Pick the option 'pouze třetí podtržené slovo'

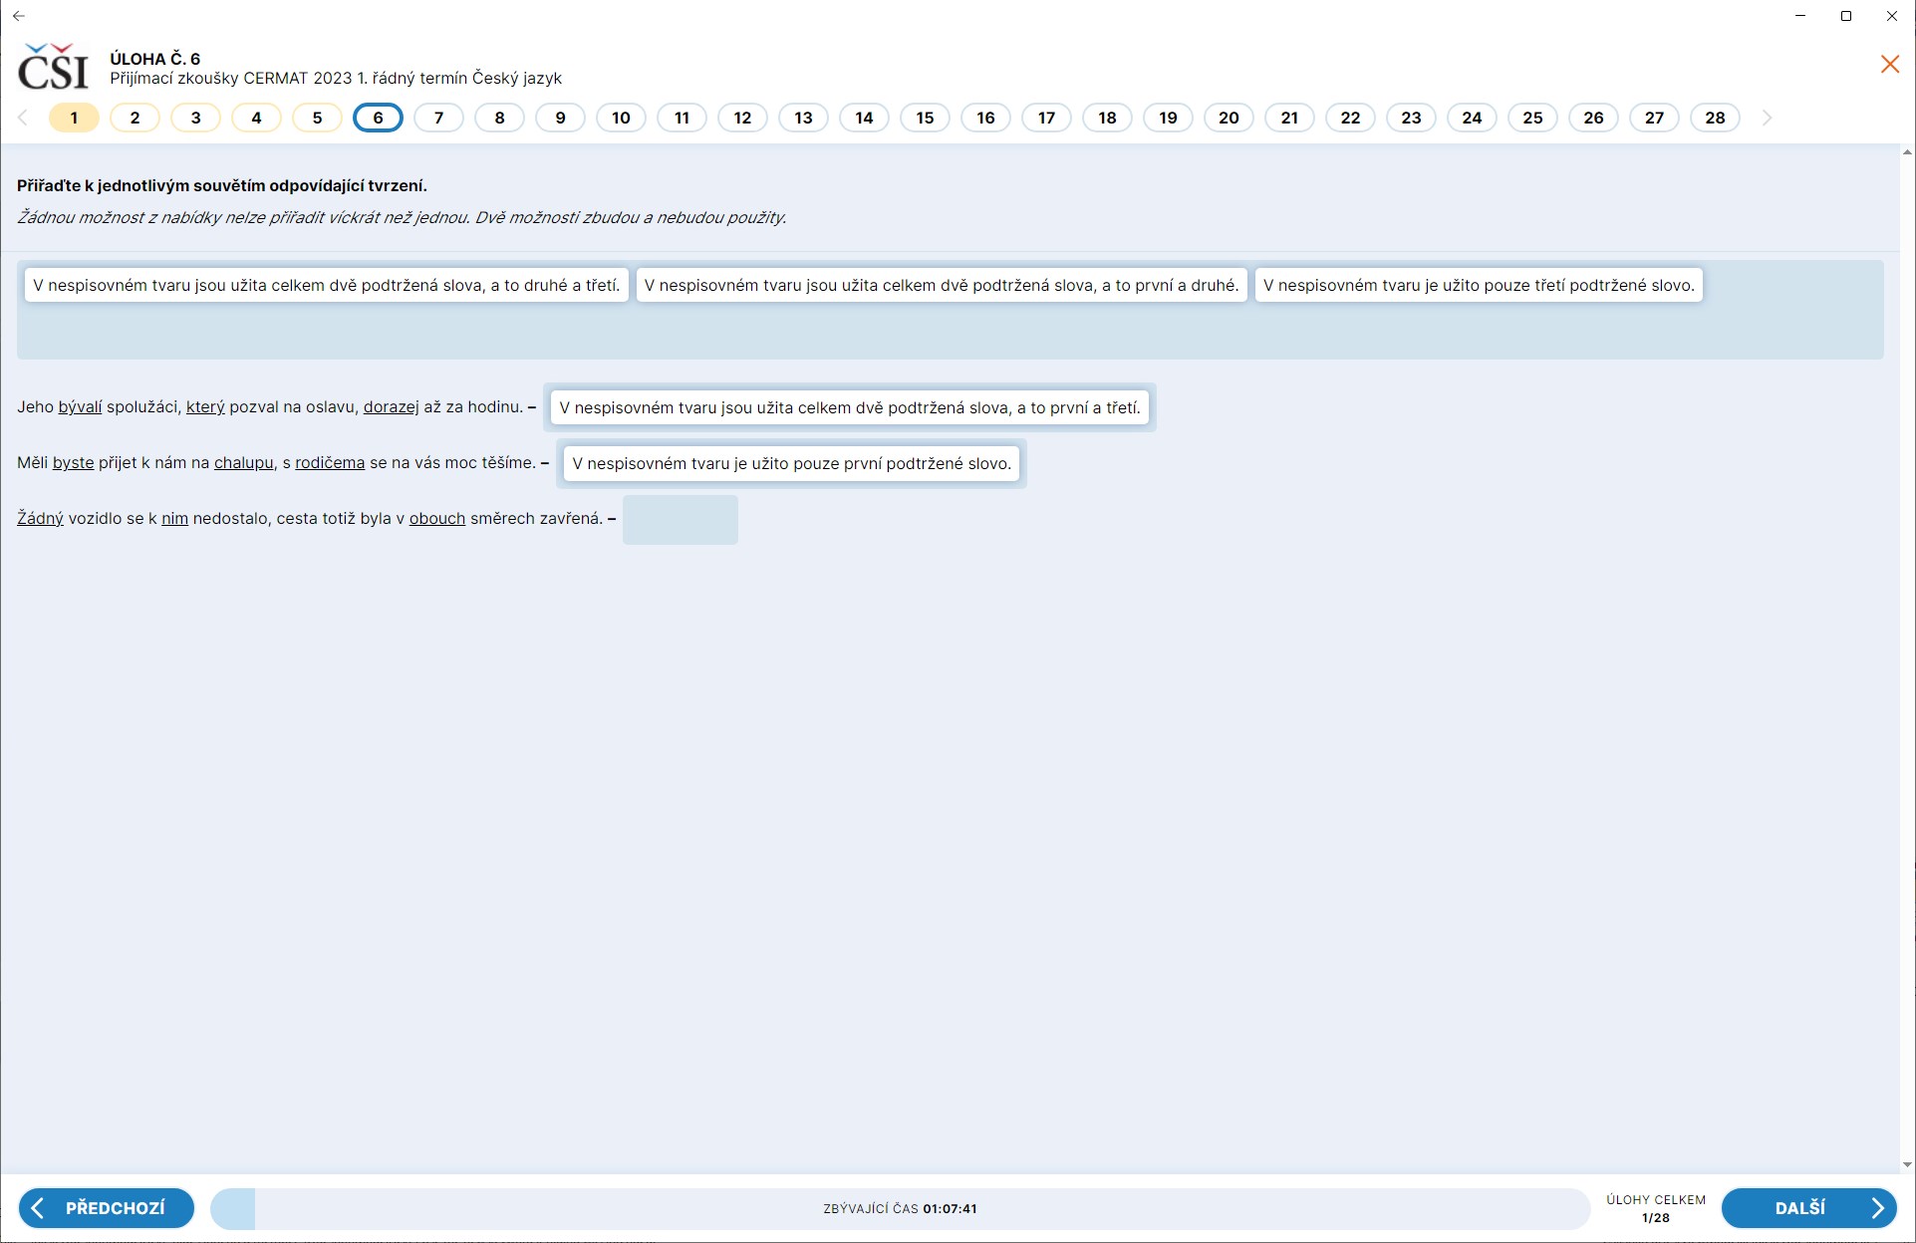[1479, 285]
